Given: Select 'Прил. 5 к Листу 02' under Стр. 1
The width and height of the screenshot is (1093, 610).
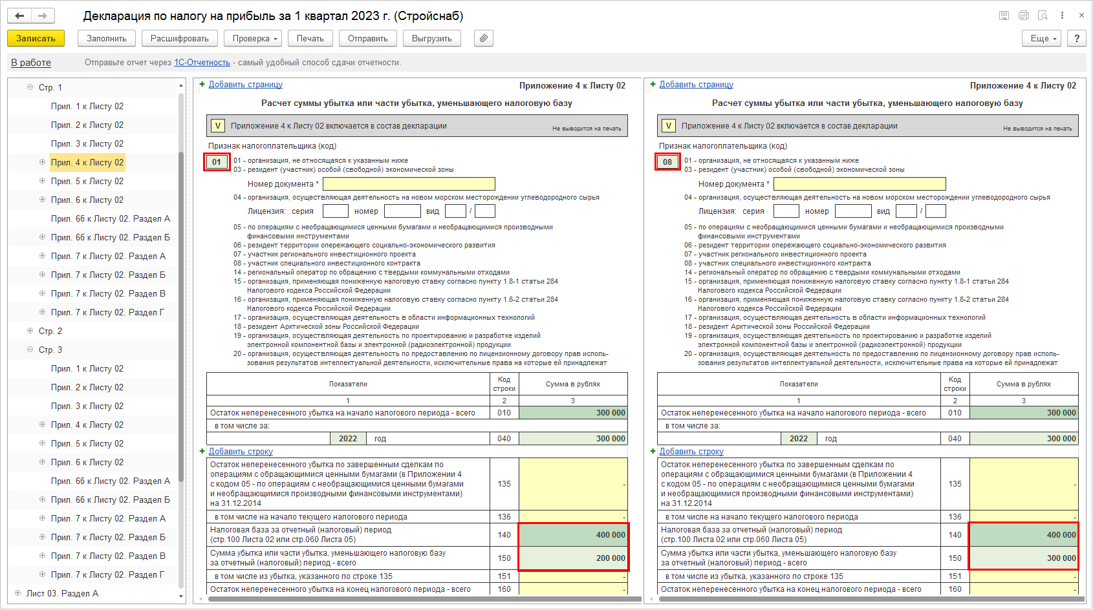Looking at the screenshot, I should pos(87,181).
